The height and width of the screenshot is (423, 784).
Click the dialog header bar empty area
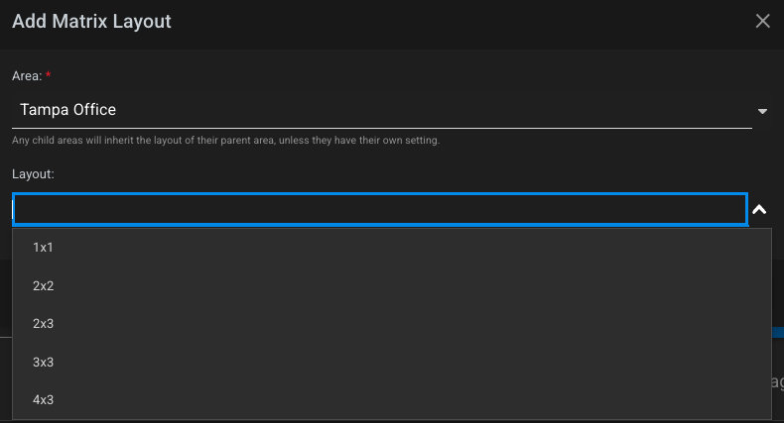pos(447,22)
